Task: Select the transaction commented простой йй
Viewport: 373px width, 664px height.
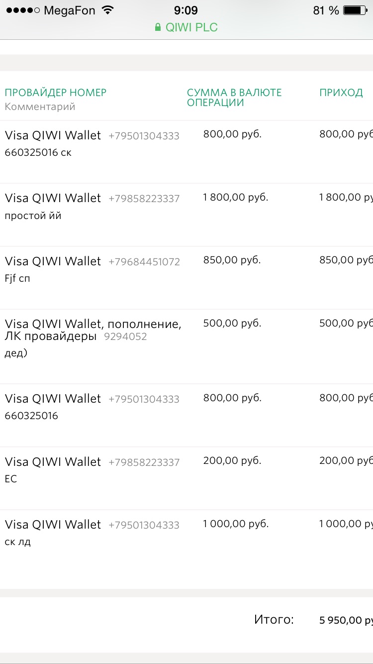Action: coord(33,216)
